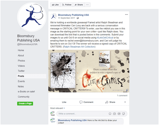Open page more options ellipsis button
This screenshot has height=125, width=159.
click(x=87, y=5)
